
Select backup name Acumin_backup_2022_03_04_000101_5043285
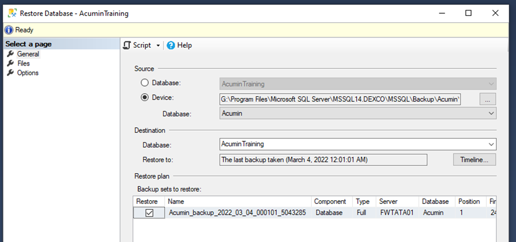point(237,213)
